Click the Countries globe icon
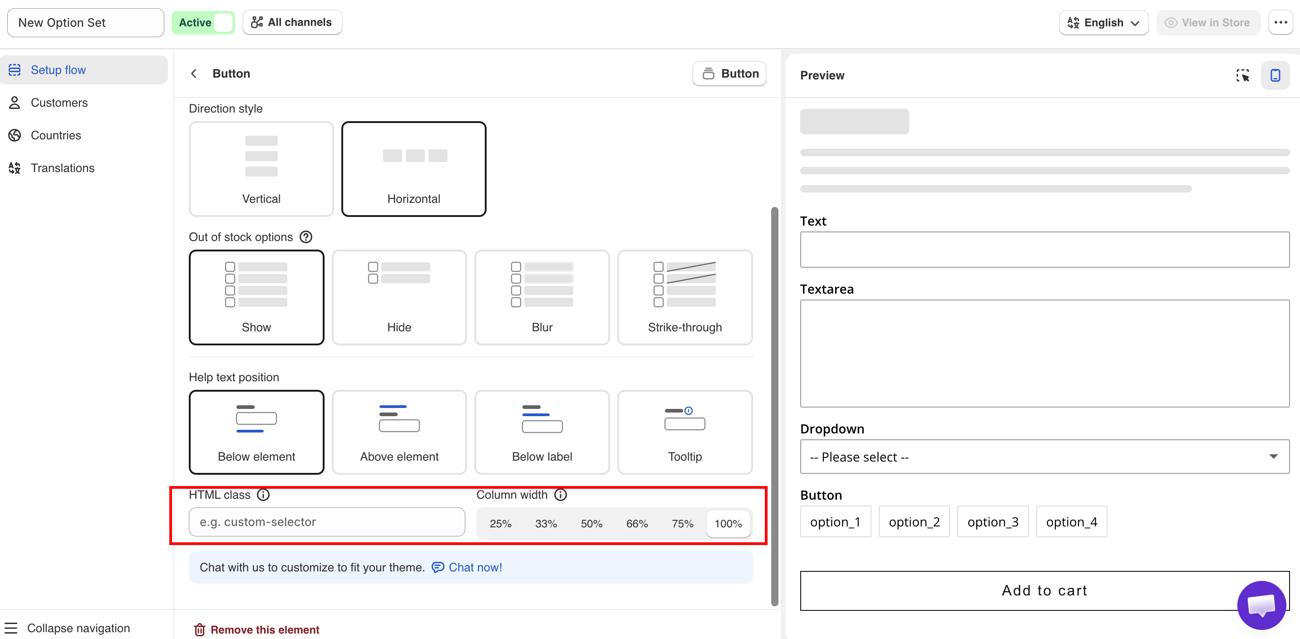Screen dimensions: 1300x639 (x=15, y=135)
